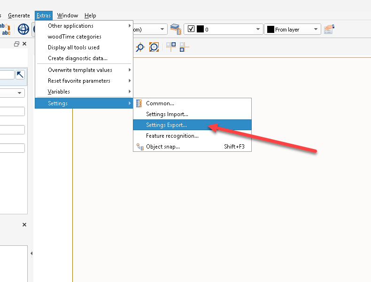Expand Reset favorite parameters submenu
Viewport: 371px width, 282px height.
(84, 81)
